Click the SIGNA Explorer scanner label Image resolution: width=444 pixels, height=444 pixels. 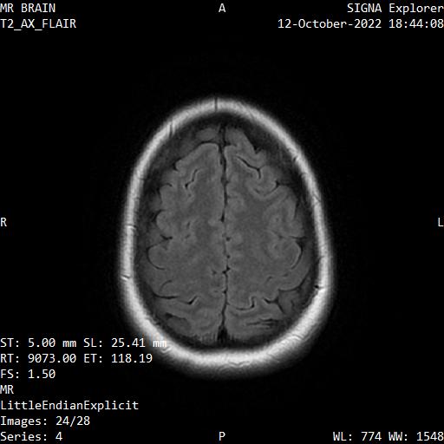point(395,8)
